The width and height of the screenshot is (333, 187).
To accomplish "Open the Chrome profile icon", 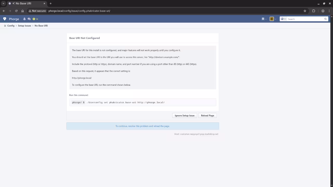I will pos(323,11).
